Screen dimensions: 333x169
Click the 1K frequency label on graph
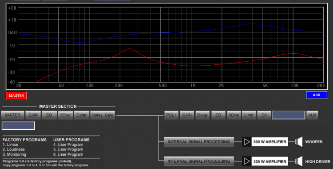click(x=193, y=86)
